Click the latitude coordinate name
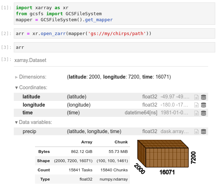 31,97
